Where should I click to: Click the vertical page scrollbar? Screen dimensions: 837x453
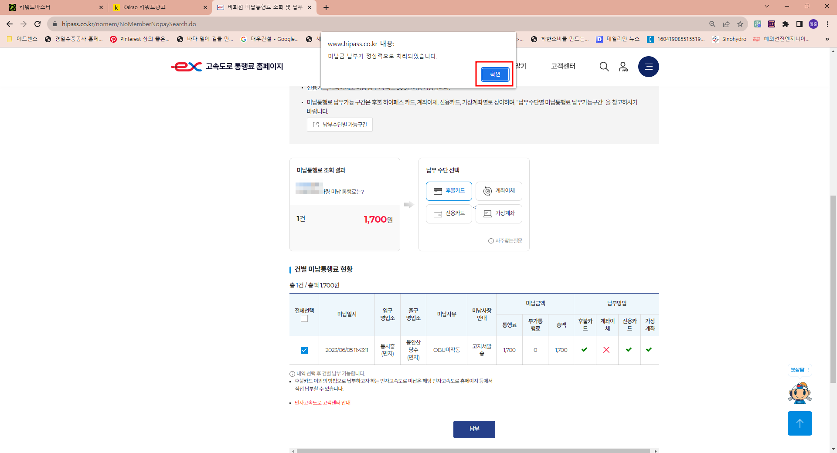click(x=833, y=288)
